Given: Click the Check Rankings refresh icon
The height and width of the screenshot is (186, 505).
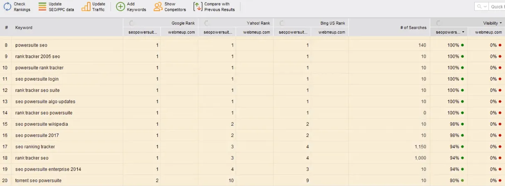Looking at the screenshot, I should coord(7,7).
